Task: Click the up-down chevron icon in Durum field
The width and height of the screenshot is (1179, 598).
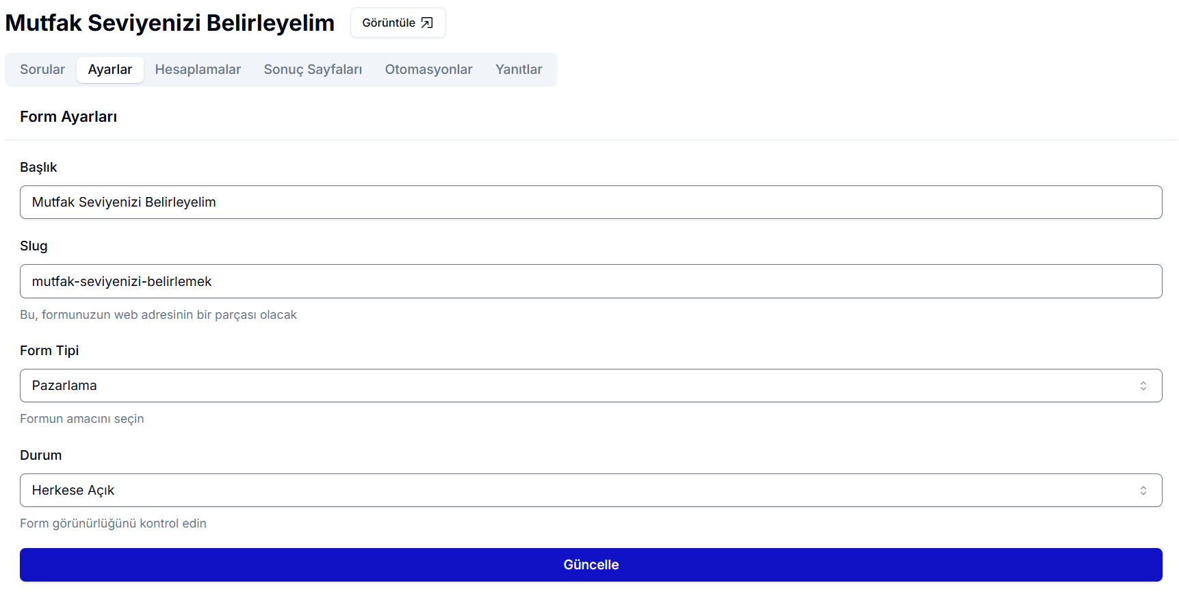Action: tap(1143, 491)
